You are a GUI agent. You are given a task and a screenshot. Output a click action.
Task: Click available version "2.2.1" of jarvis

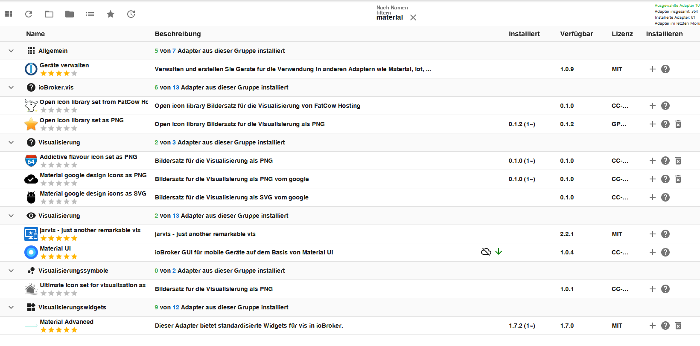[567, 234]
